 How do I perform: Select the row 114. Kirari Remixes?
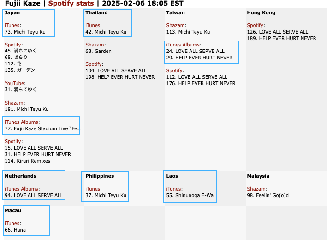pos(28,161)
